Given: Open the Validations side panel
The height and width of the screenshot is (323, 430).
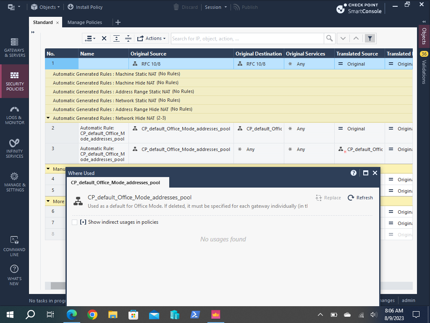Looking at the screenshot, I should [424, 72].
